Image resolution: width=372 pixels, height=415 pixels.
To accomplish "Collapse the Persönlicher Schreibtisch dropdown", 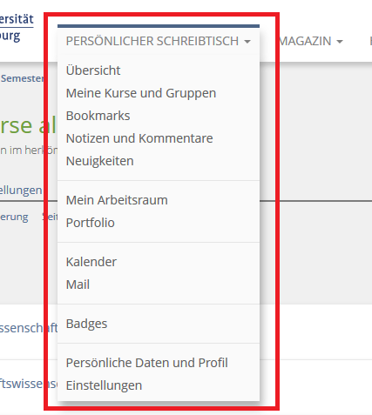I will (x=159, y=41).
